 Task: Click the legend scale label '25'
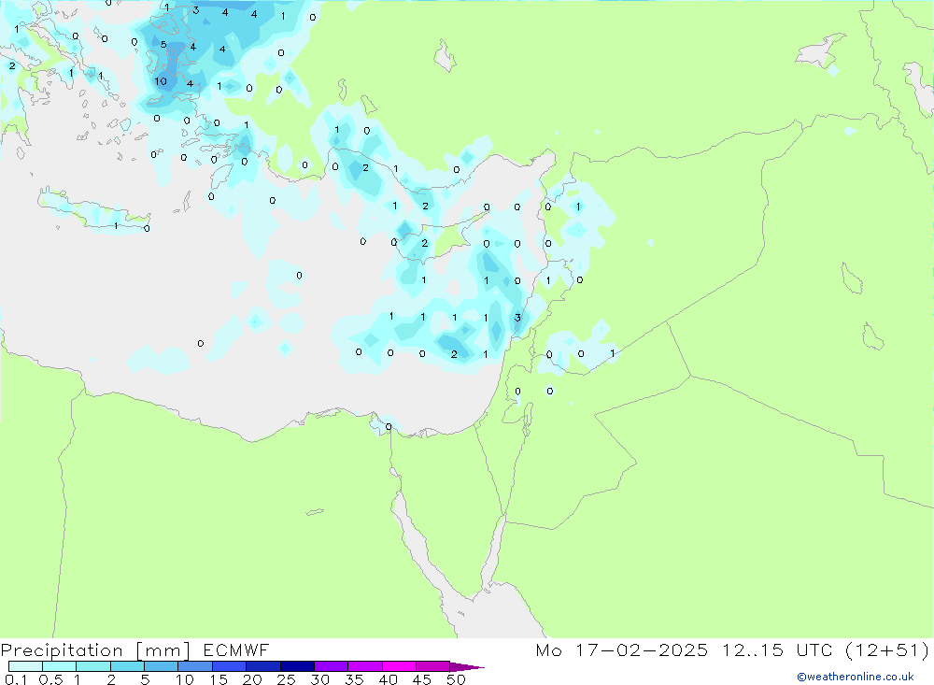pyautogui.click(x=287, y=679)
